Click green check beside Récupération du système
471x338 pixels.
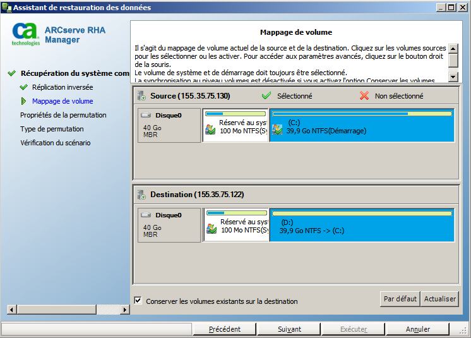12,73
